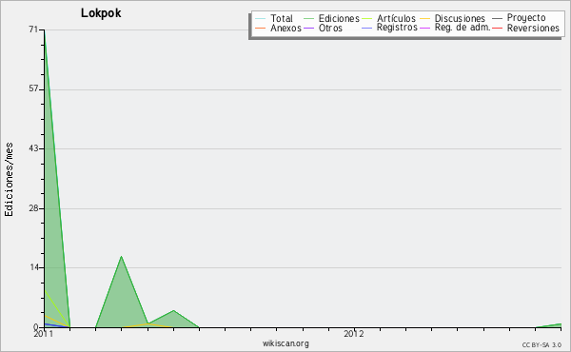Click the Anexos legend entry
Viewport: 571px width, 352px height.
(x=278, y=28)
